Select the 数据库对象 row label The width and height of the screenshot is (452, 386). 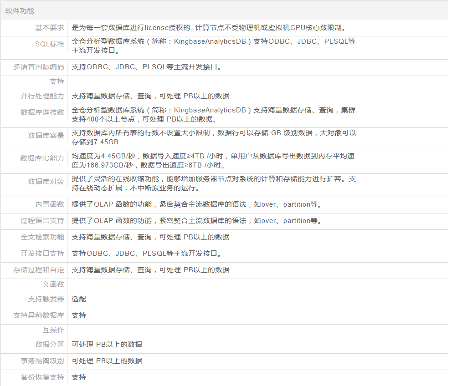(46, 182)
